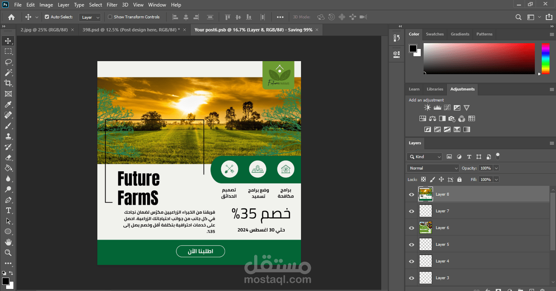Switch to the 398.psd document tab

130,30
